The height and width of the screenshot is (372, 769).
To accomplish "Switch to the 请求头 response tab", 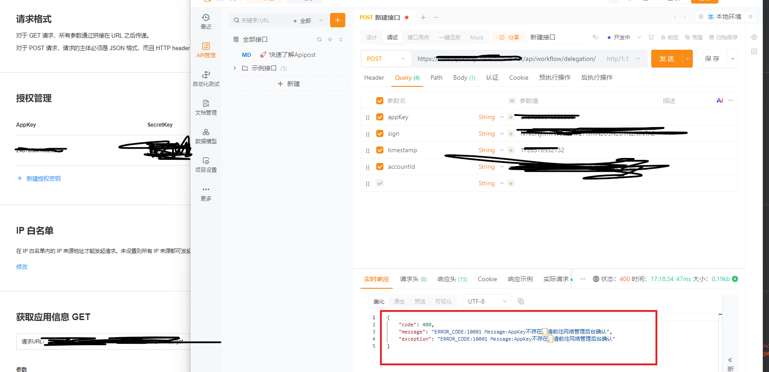I will [412, 279].
